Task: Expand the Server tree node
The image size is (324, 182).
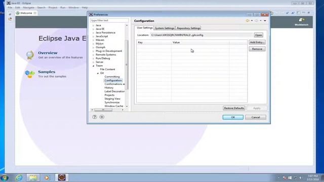Action: coord(93,62)
